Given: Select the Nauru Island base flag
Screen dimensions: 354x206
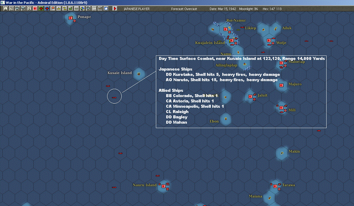Looking at the screenshot, I should point(164,186).
